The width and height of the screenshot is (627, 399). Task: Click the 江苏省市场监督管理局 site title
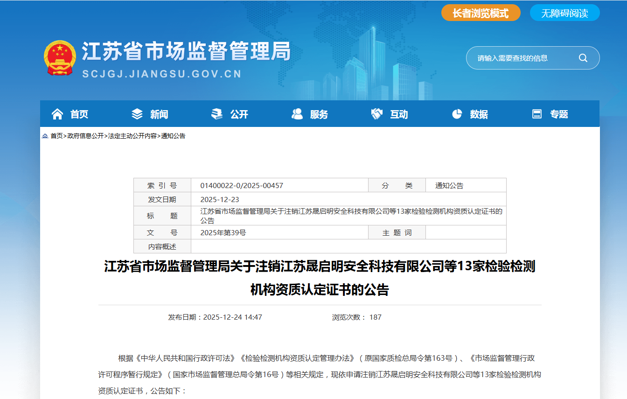(x=186, y=51)
